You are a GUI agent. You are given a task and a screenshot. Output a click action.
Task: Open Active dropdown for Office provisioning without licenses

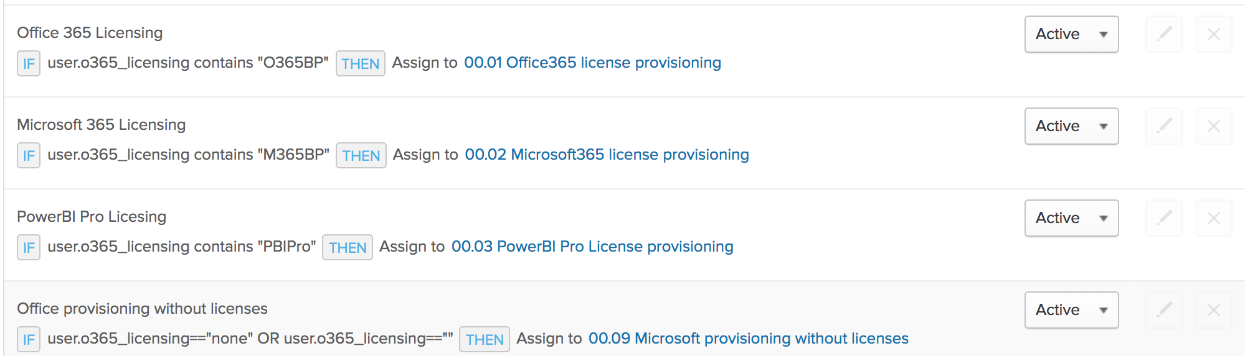(x=1071, y=310)
